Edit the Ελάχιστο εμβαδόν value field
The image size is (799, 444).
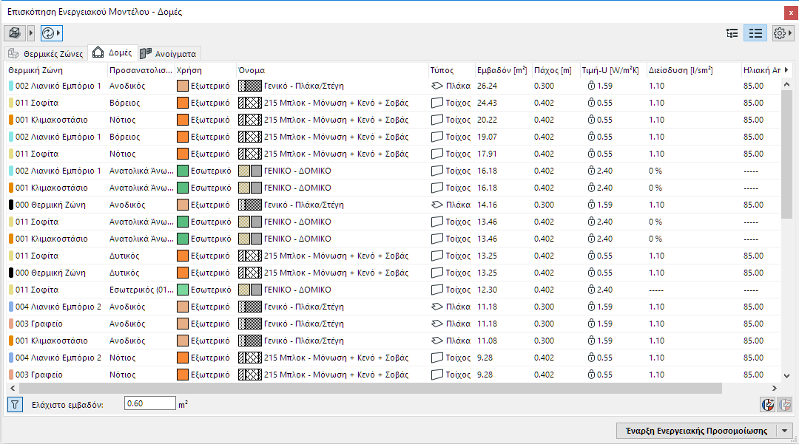[149, 404]
